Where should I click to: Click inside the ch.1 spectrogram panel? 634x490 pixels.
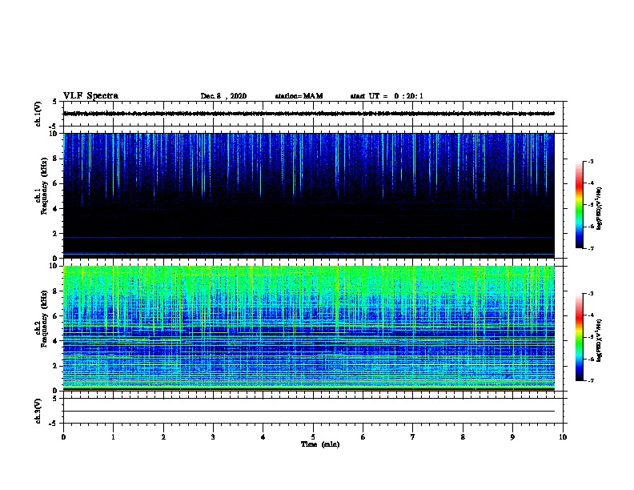(309, 195)
